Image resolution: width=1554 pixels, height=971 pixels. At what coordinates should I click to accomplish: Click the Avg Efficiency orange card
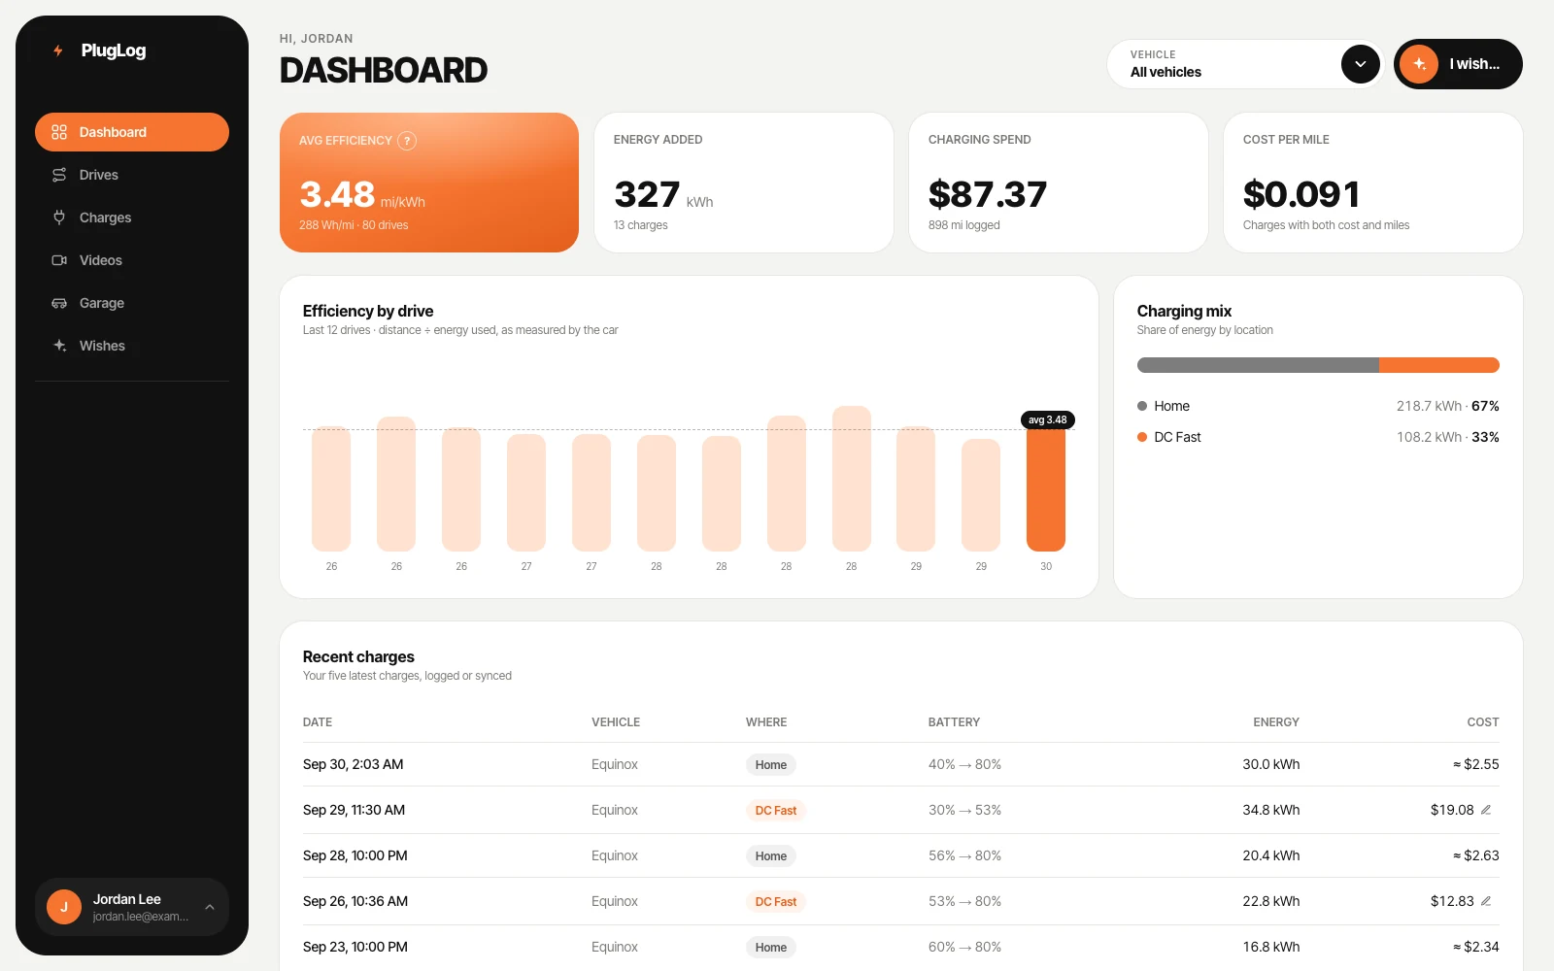429,183
